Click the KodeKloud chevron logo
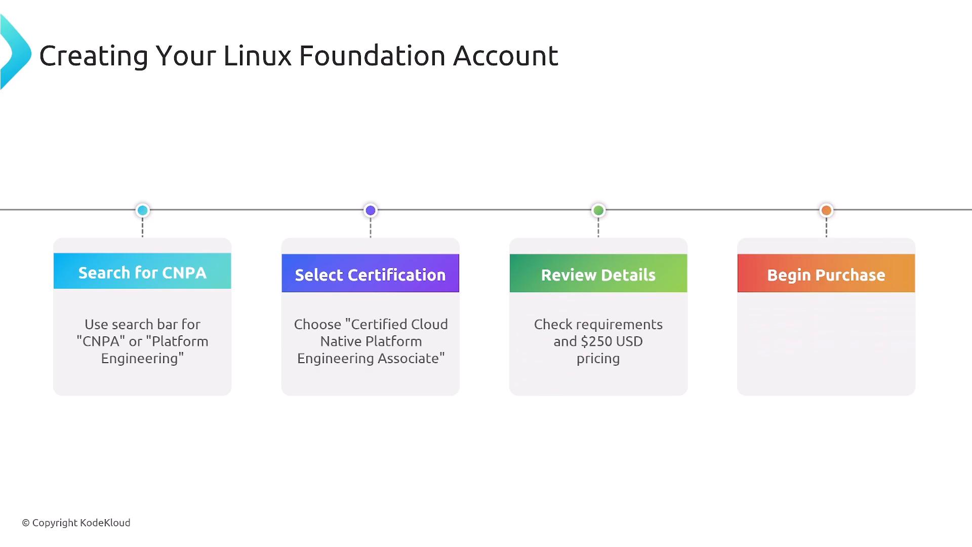The height and width of the screenshot is (547, 972). tap(15, 52)
